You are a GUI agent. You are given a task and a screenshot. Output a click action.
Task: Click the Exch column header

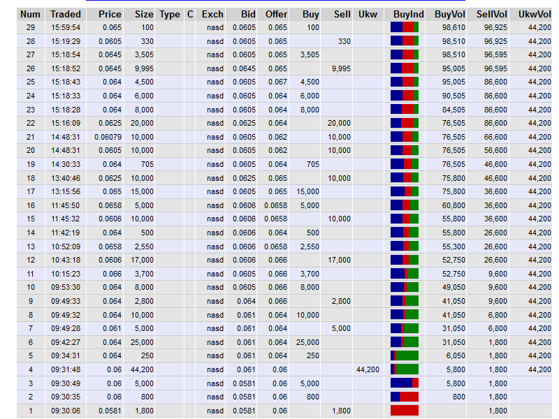coord(212,14)
